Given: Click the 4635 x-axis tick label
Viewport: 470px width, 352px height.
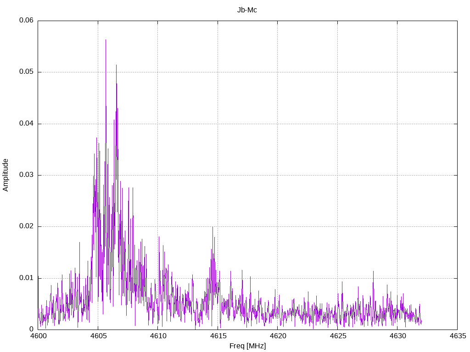Looking at the screenshot, I should coord(458,336).
